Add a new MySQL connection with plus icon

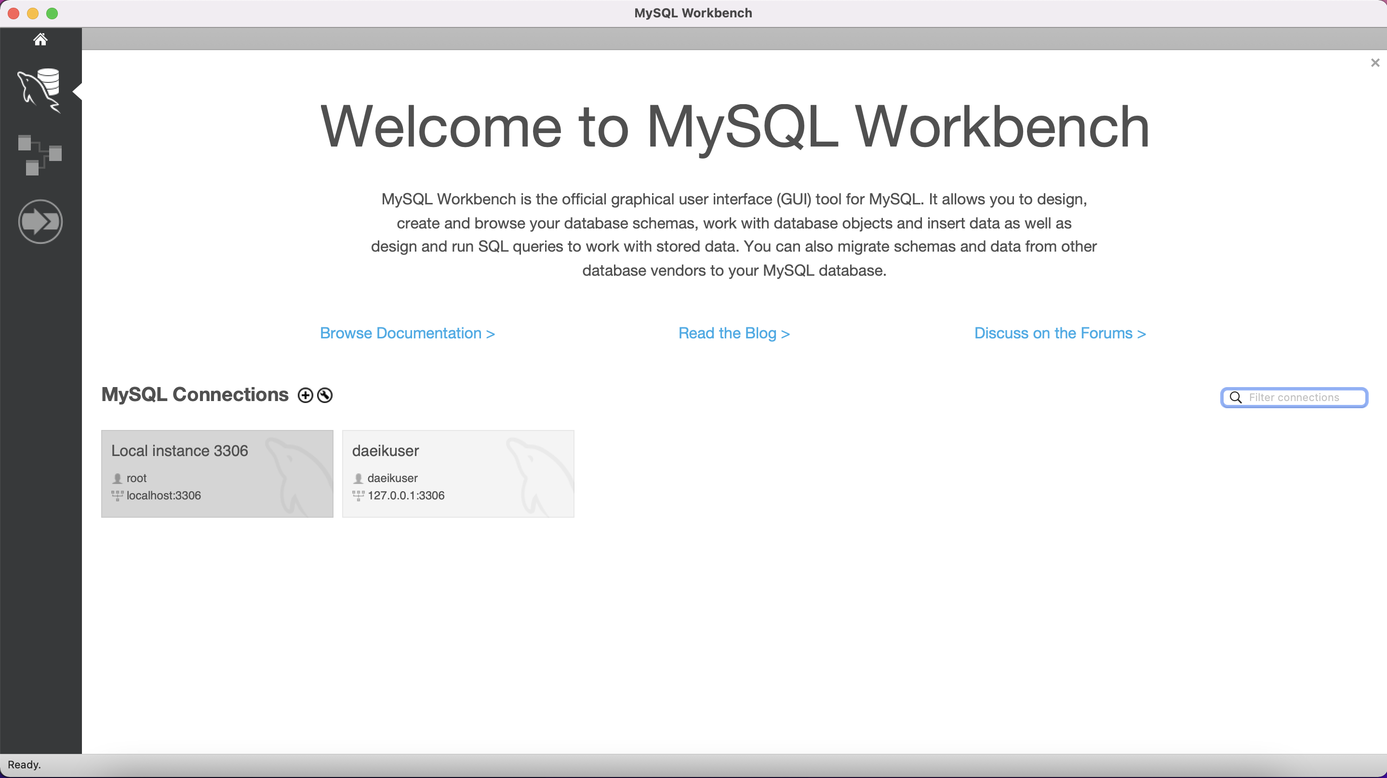[305, 395]
